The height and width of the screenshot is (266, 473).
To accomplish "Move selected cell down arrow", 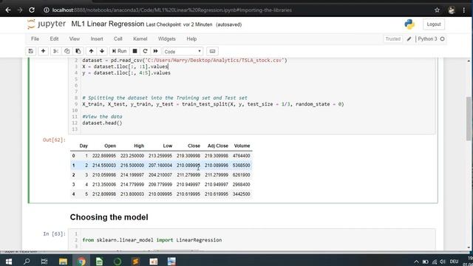I will [x=102, y=51].
